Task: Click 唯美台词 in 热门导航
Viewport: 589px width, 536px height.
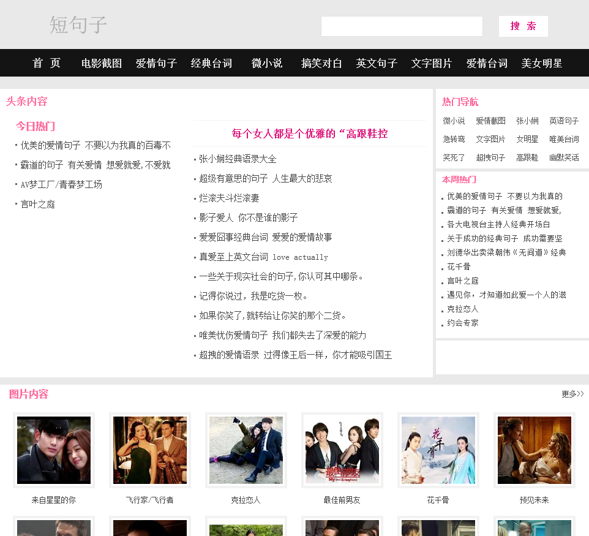Action: click(564, 139)
